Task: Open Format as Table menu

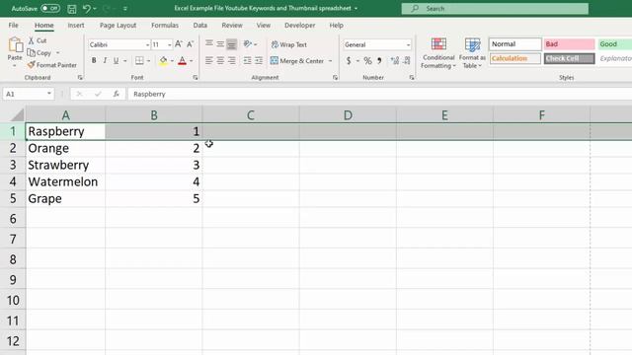Action: coord(472,53)
